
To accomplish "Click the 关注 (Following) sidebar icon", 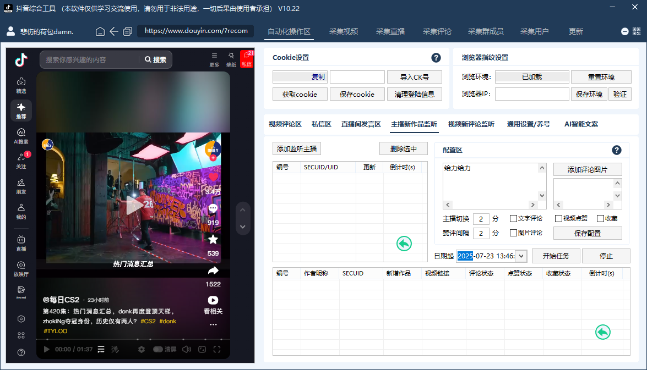I will pyautogui.click(x=21, y=160).
